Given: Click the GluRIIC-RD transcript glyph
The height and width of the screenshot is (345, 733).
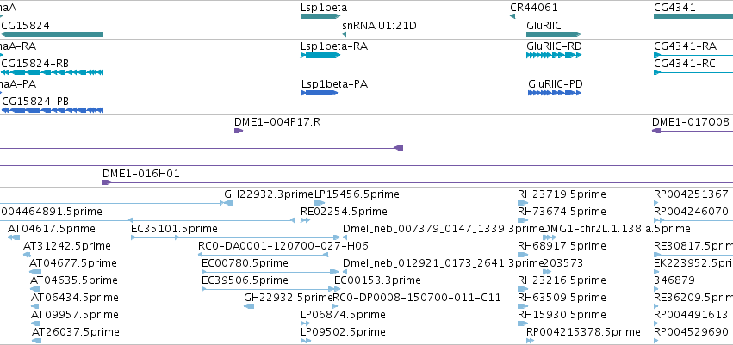Looking at the screenshot, I should click(x=554, y=55).
